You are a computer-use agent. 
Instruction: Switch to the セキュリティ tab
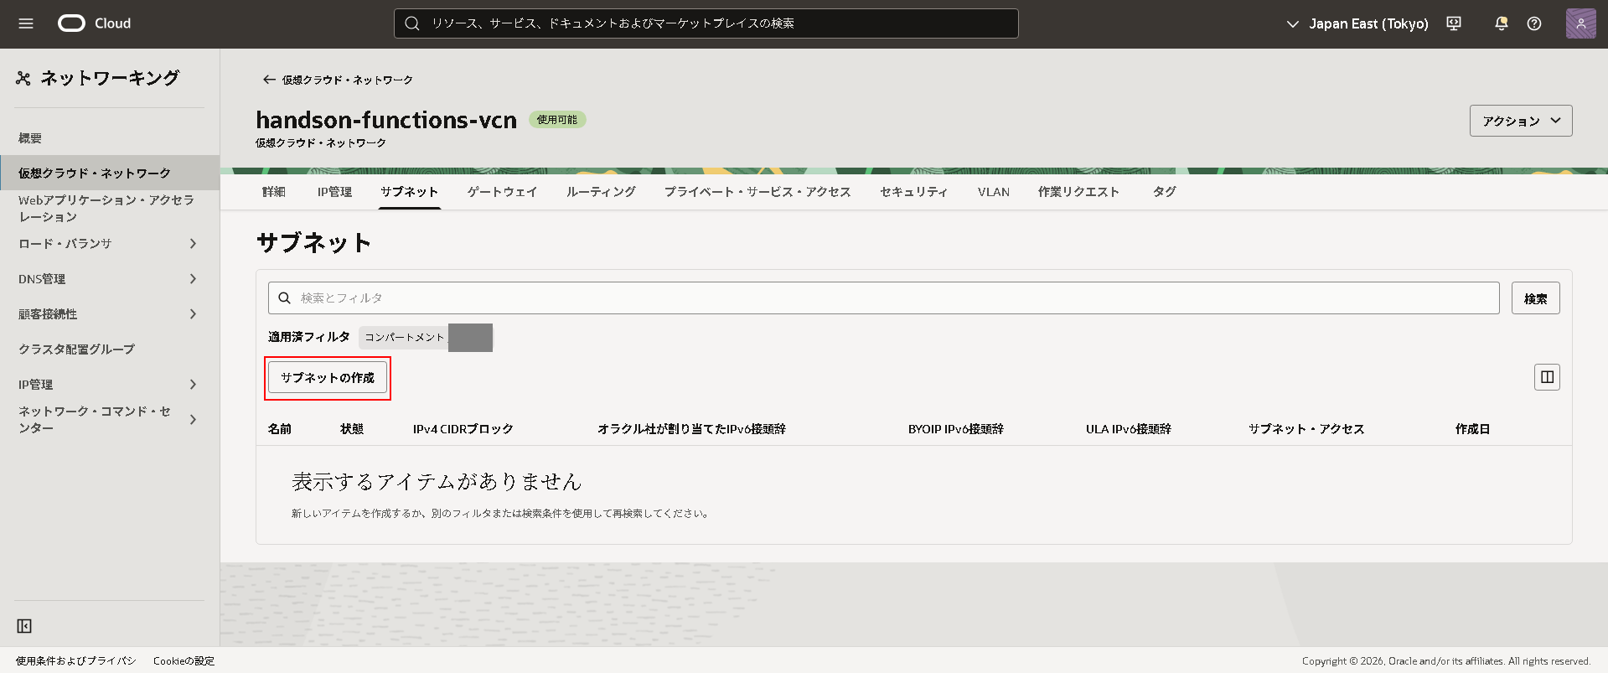click(x=914, y=192)
